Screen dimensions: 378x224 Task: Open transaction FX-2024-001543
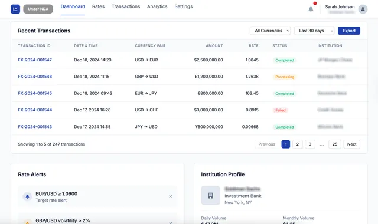35,127
